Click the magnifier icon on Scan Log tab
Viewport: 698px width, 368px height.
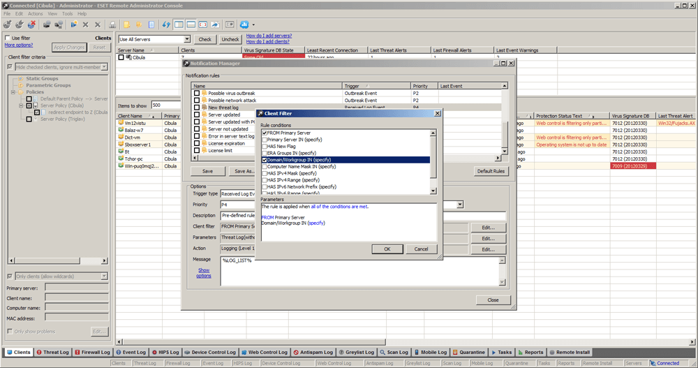tap(383, 353)
